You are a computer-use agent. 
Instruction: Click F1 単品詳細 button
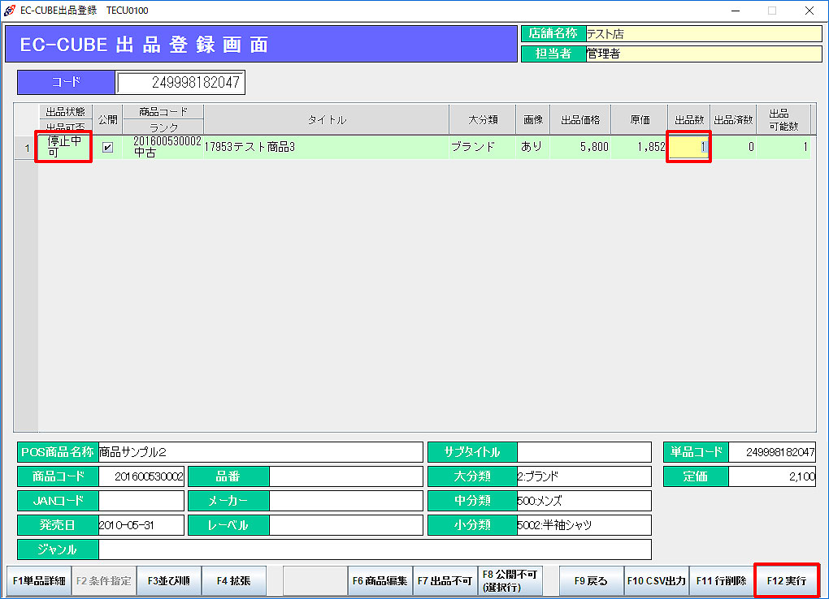[x=39, y=581]
